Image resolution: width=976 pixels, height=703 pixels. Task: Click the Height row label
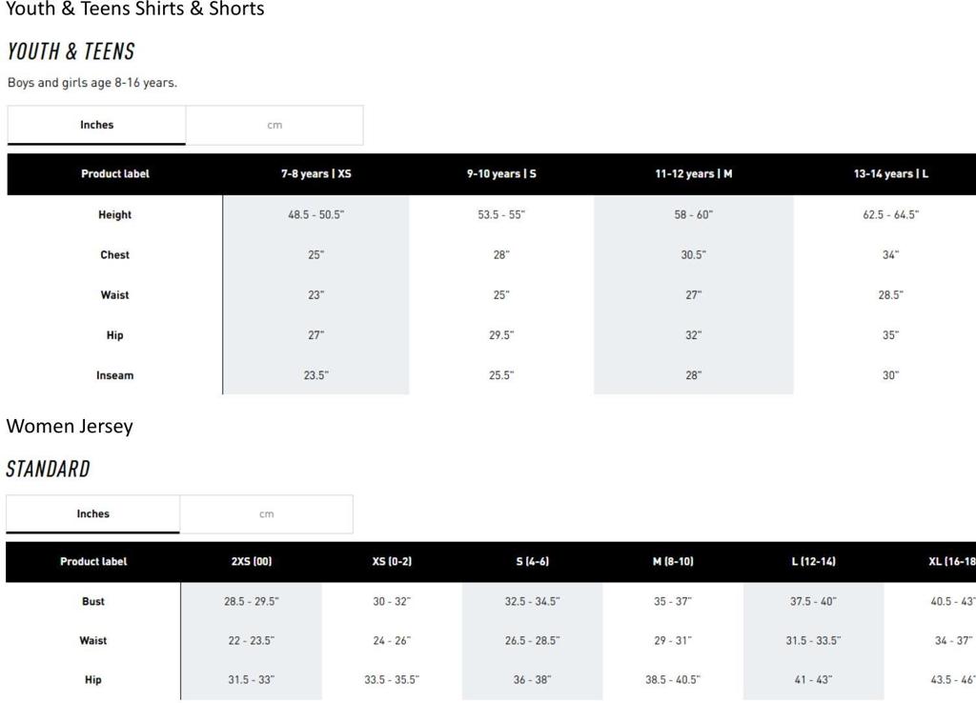[114, 214]
